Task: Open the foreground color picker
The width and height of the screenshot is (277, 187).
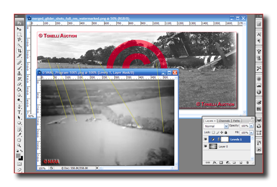Action: [18, 156]
